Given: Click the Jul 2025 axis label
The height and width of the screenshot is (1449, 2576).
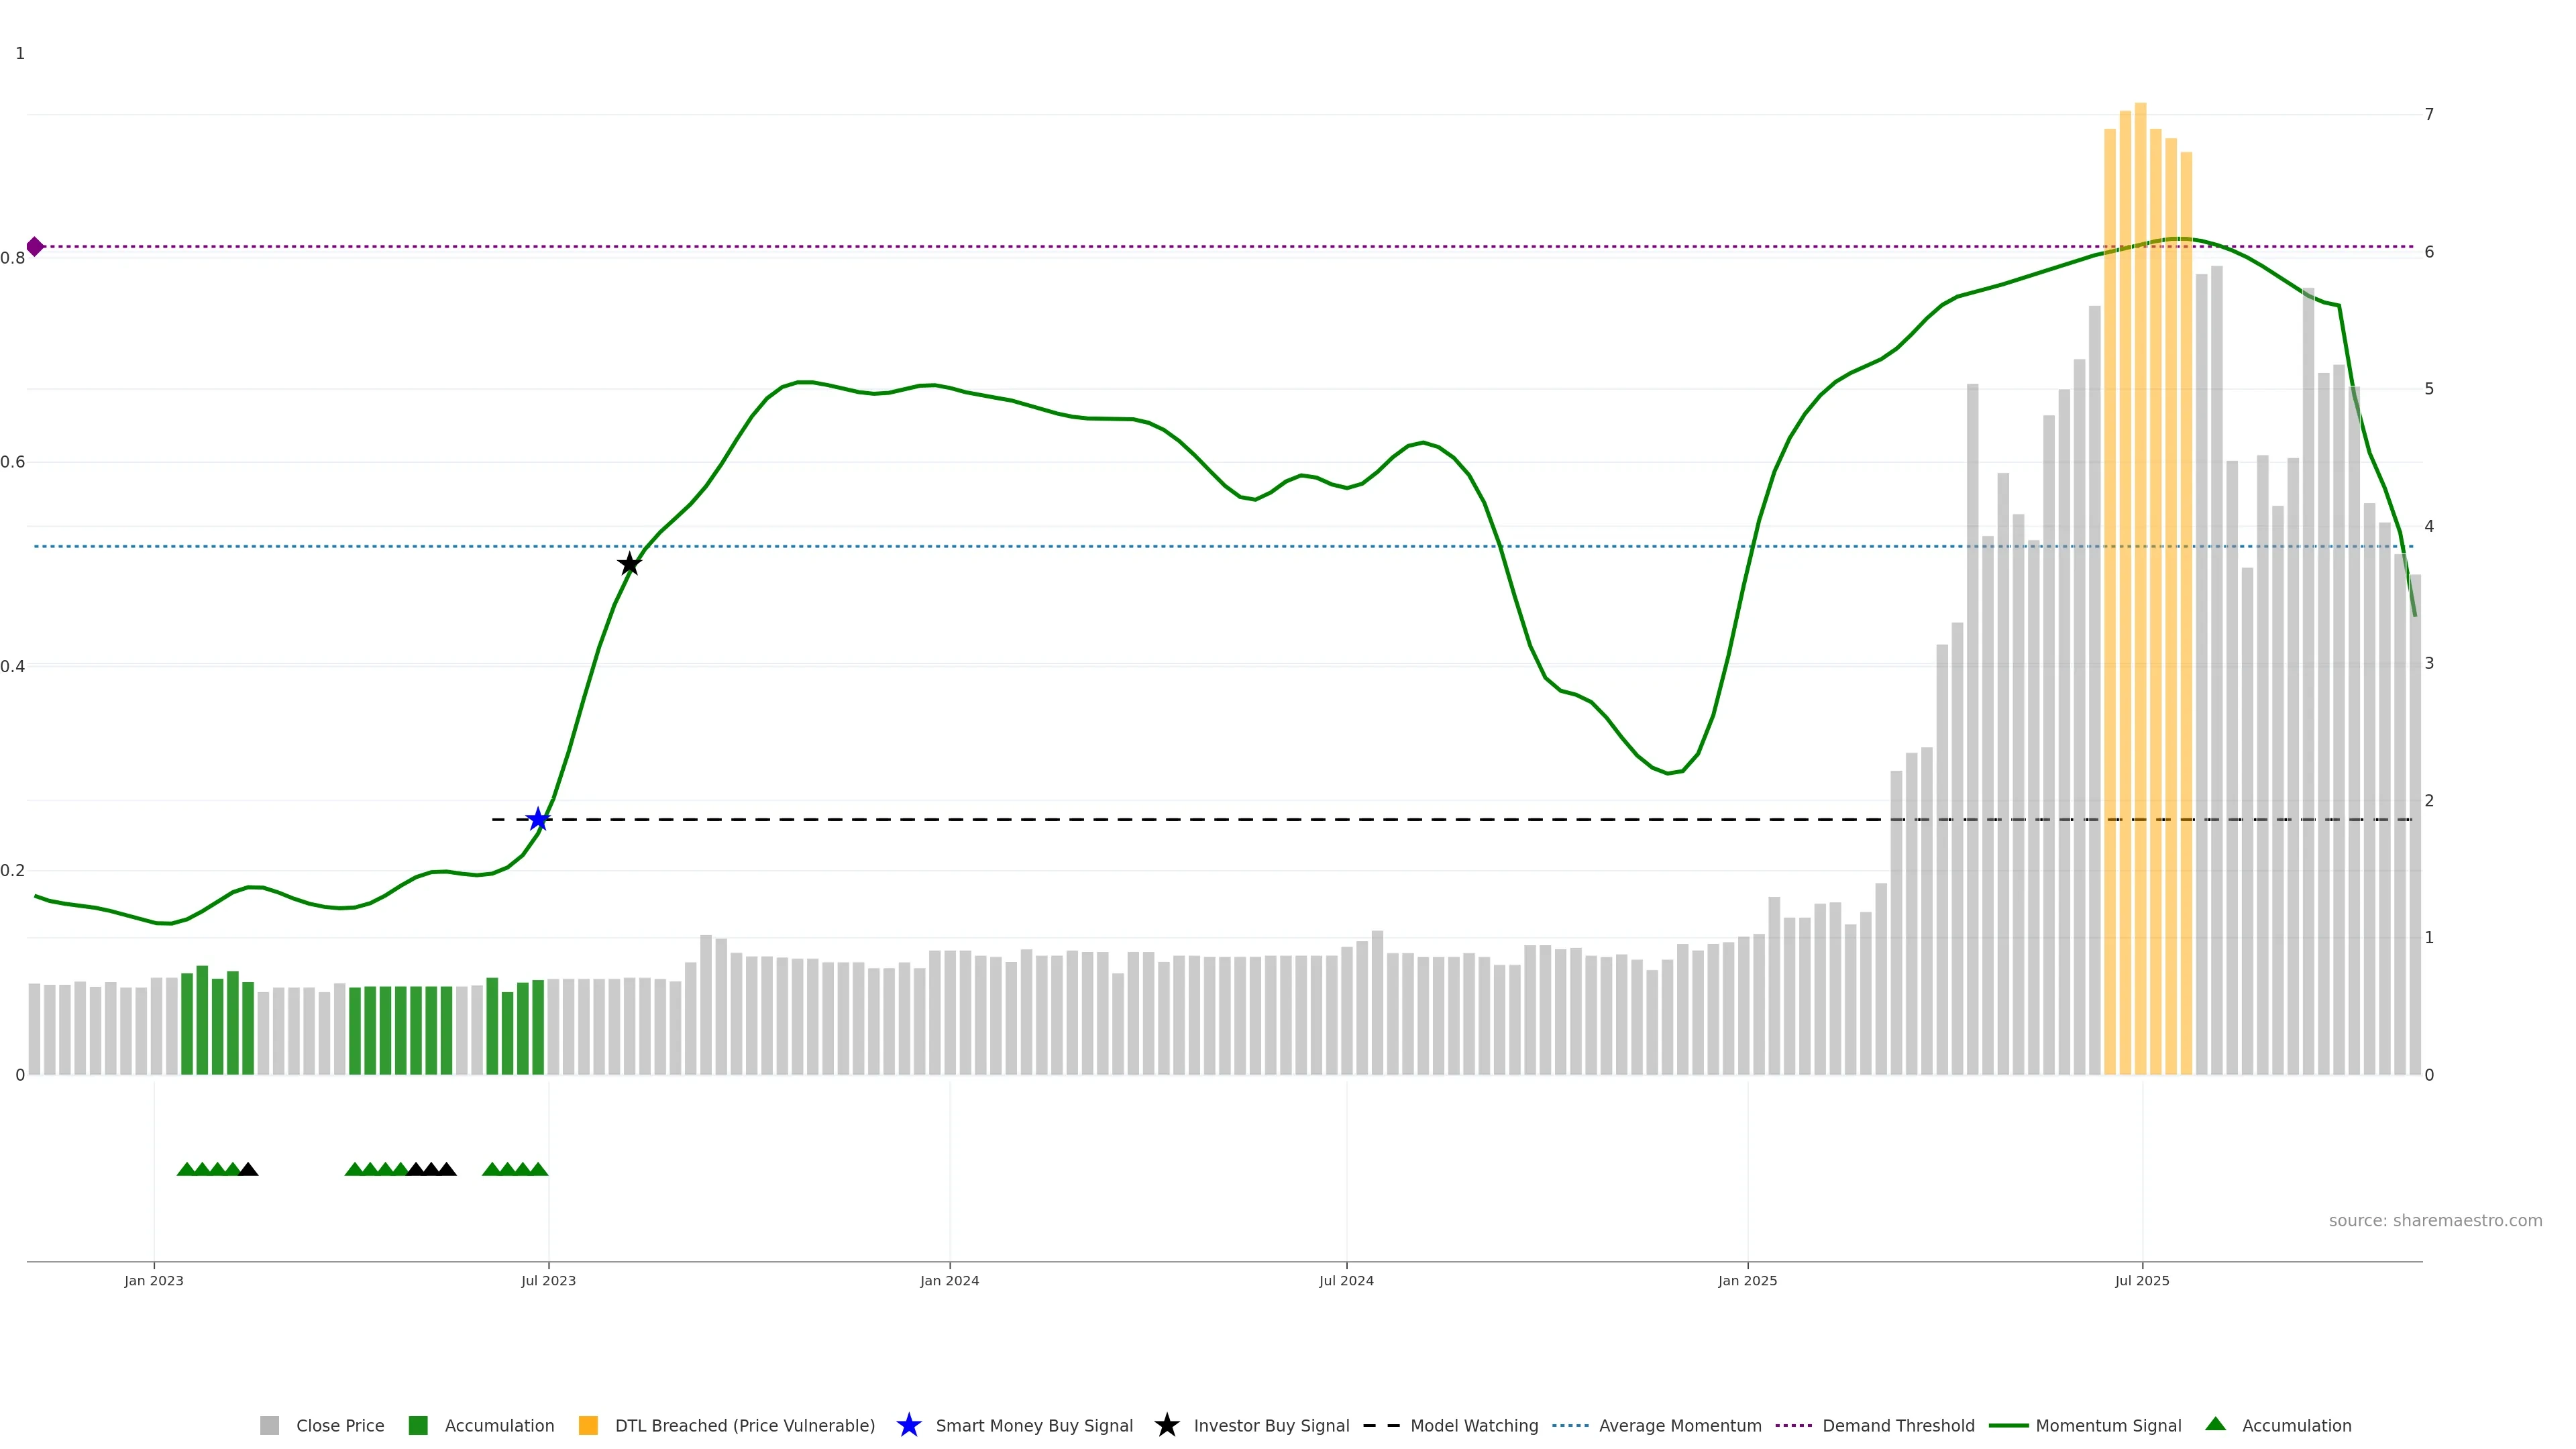Looking at the screenshot, I should coord(2142,1280).
